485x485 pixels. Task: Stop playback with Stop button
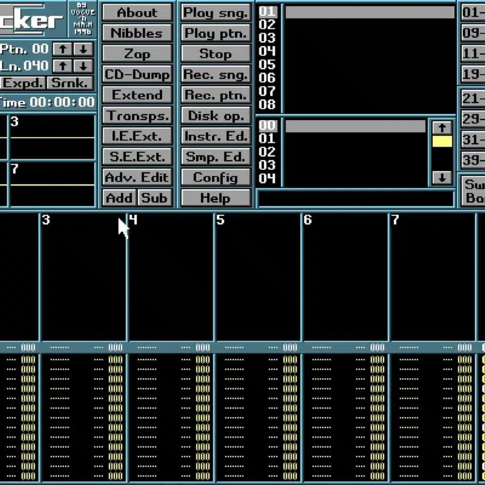tap(216, 54)
